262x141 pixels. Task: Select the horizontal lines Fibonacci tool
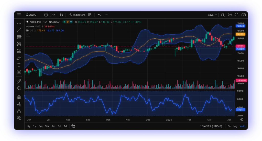click(x=19, y=37)
